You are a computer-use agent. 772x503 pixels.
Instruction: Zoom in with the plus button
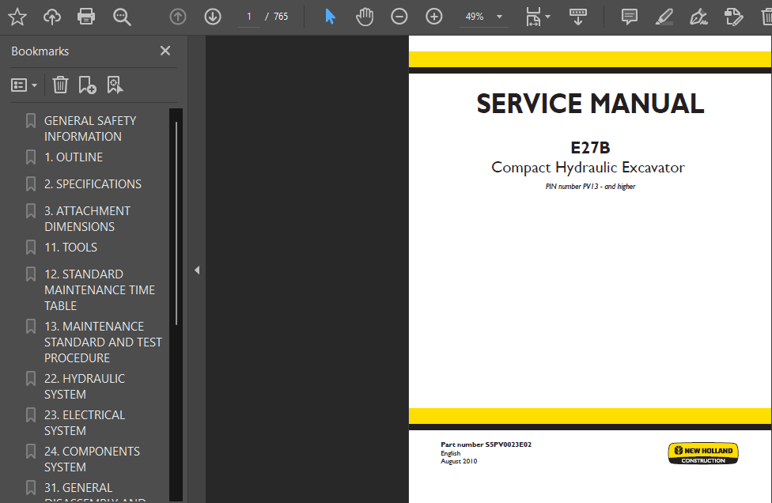tap(433, 17)
